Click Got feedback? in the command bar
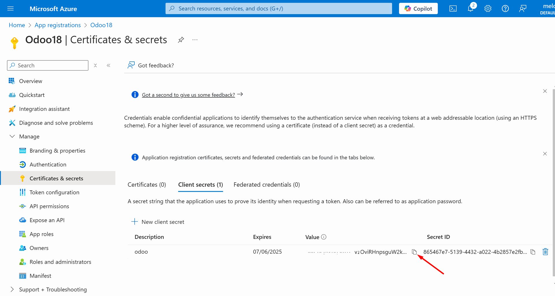The height and width of the screenshot is (296, 555). [151, 65]
